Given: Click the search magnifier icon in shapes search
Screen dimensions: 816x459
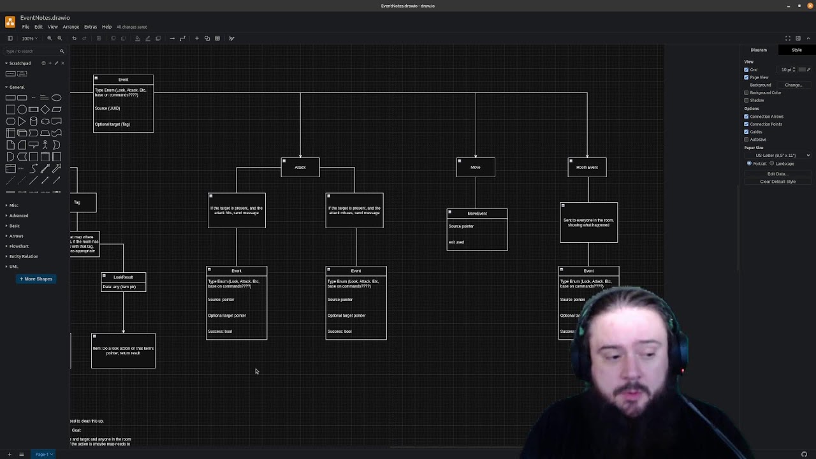Looking at the screenshot, I should (62, 51).
